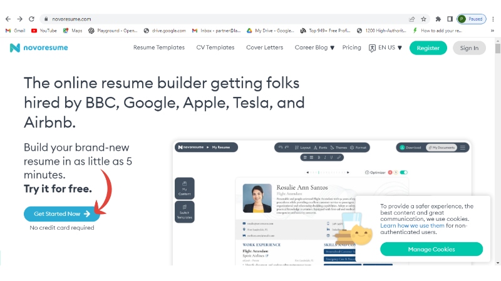The height and width of the screenshot is (281, 501).
Task: Open the Gmail bookmark in bookmarks bar
Action: point(15,30)
